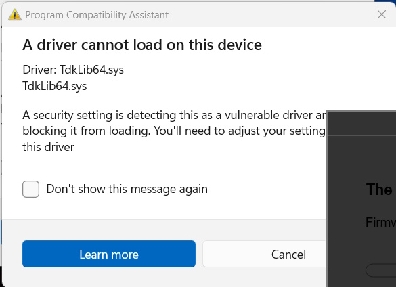Viewport: 396px width, 287px height.
Task: Click the second TdkLib64.sys line
Action: (x=55, y=86)
